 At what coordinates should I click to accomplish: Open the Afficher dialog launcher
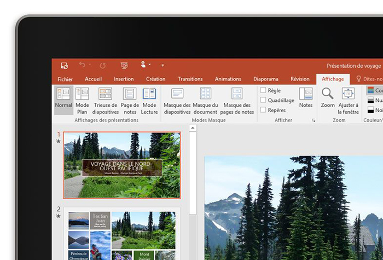(x=314, y=120)
